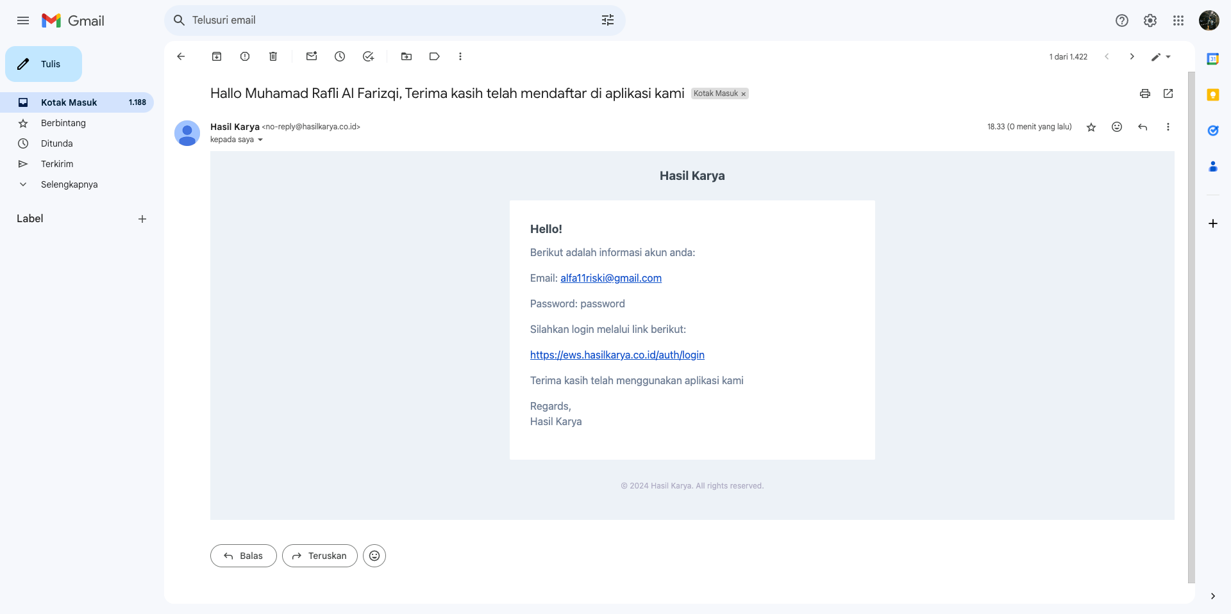Open the Berbintang folder
The image size is (1231, 614).
[63, 123]
